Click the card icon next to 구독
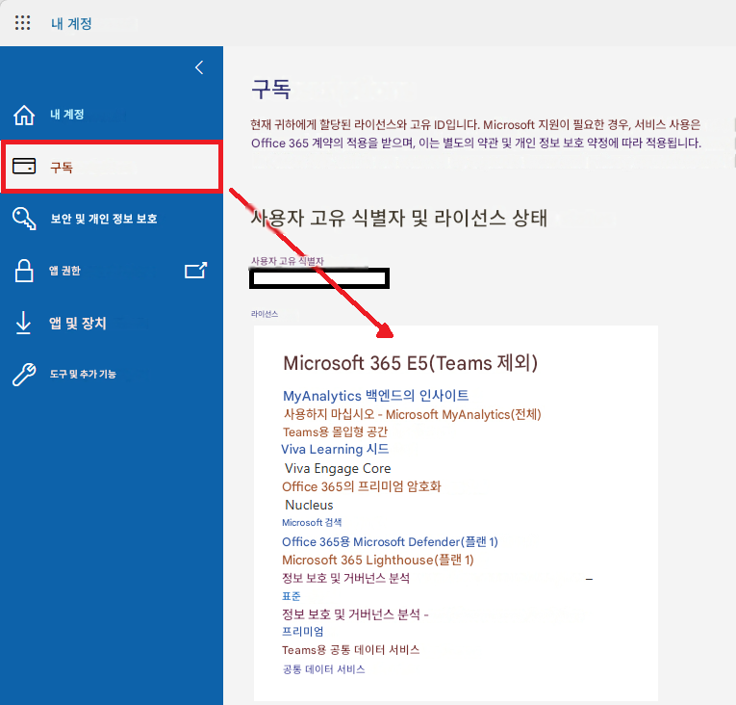The width and height of the screenshot is (736, 705). tap(24, 166)
